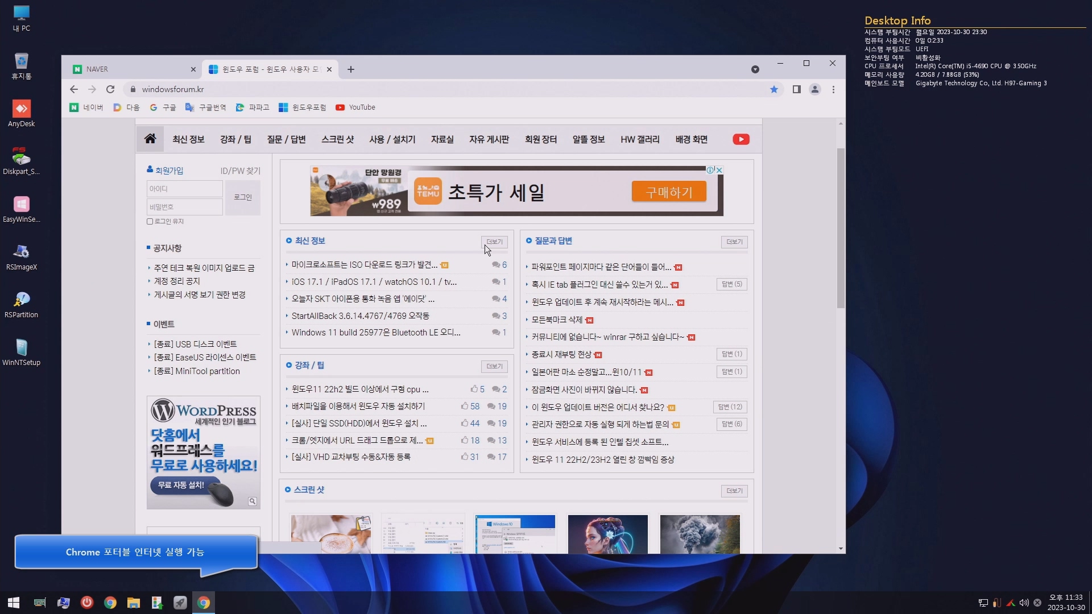Open the Diskpart_S desktop shortcut
Image resolution: width=1092 pixels, height=614 pixels.
(x=21, y=161)
